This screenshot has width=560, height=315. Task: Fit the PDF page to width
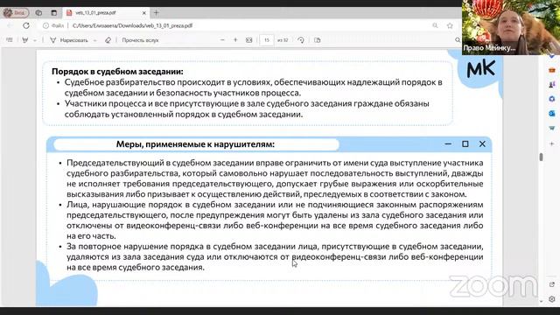click(248, 40)
